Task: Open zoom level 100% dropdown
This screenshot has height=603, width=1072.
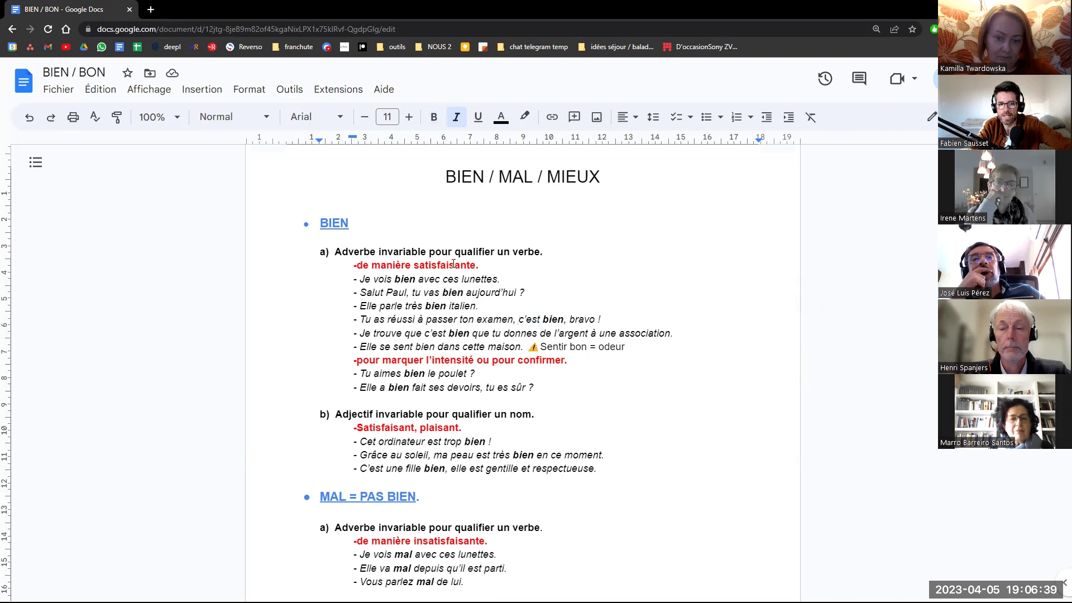Action: [159, 117]
